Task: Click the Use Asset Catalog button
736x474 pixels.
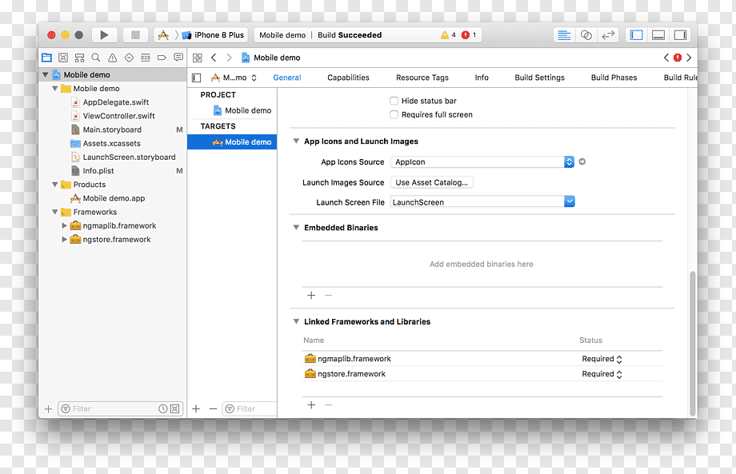Action: pos(431,182)
